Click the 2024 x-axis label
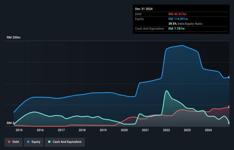The image size is (234, 150). (x=208, y=130)
